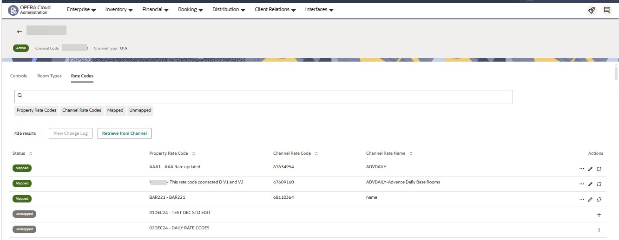Click the search magnifier icon
This screenshot has width=619, height=240.
pyautogui.click(x=20, y=95)
